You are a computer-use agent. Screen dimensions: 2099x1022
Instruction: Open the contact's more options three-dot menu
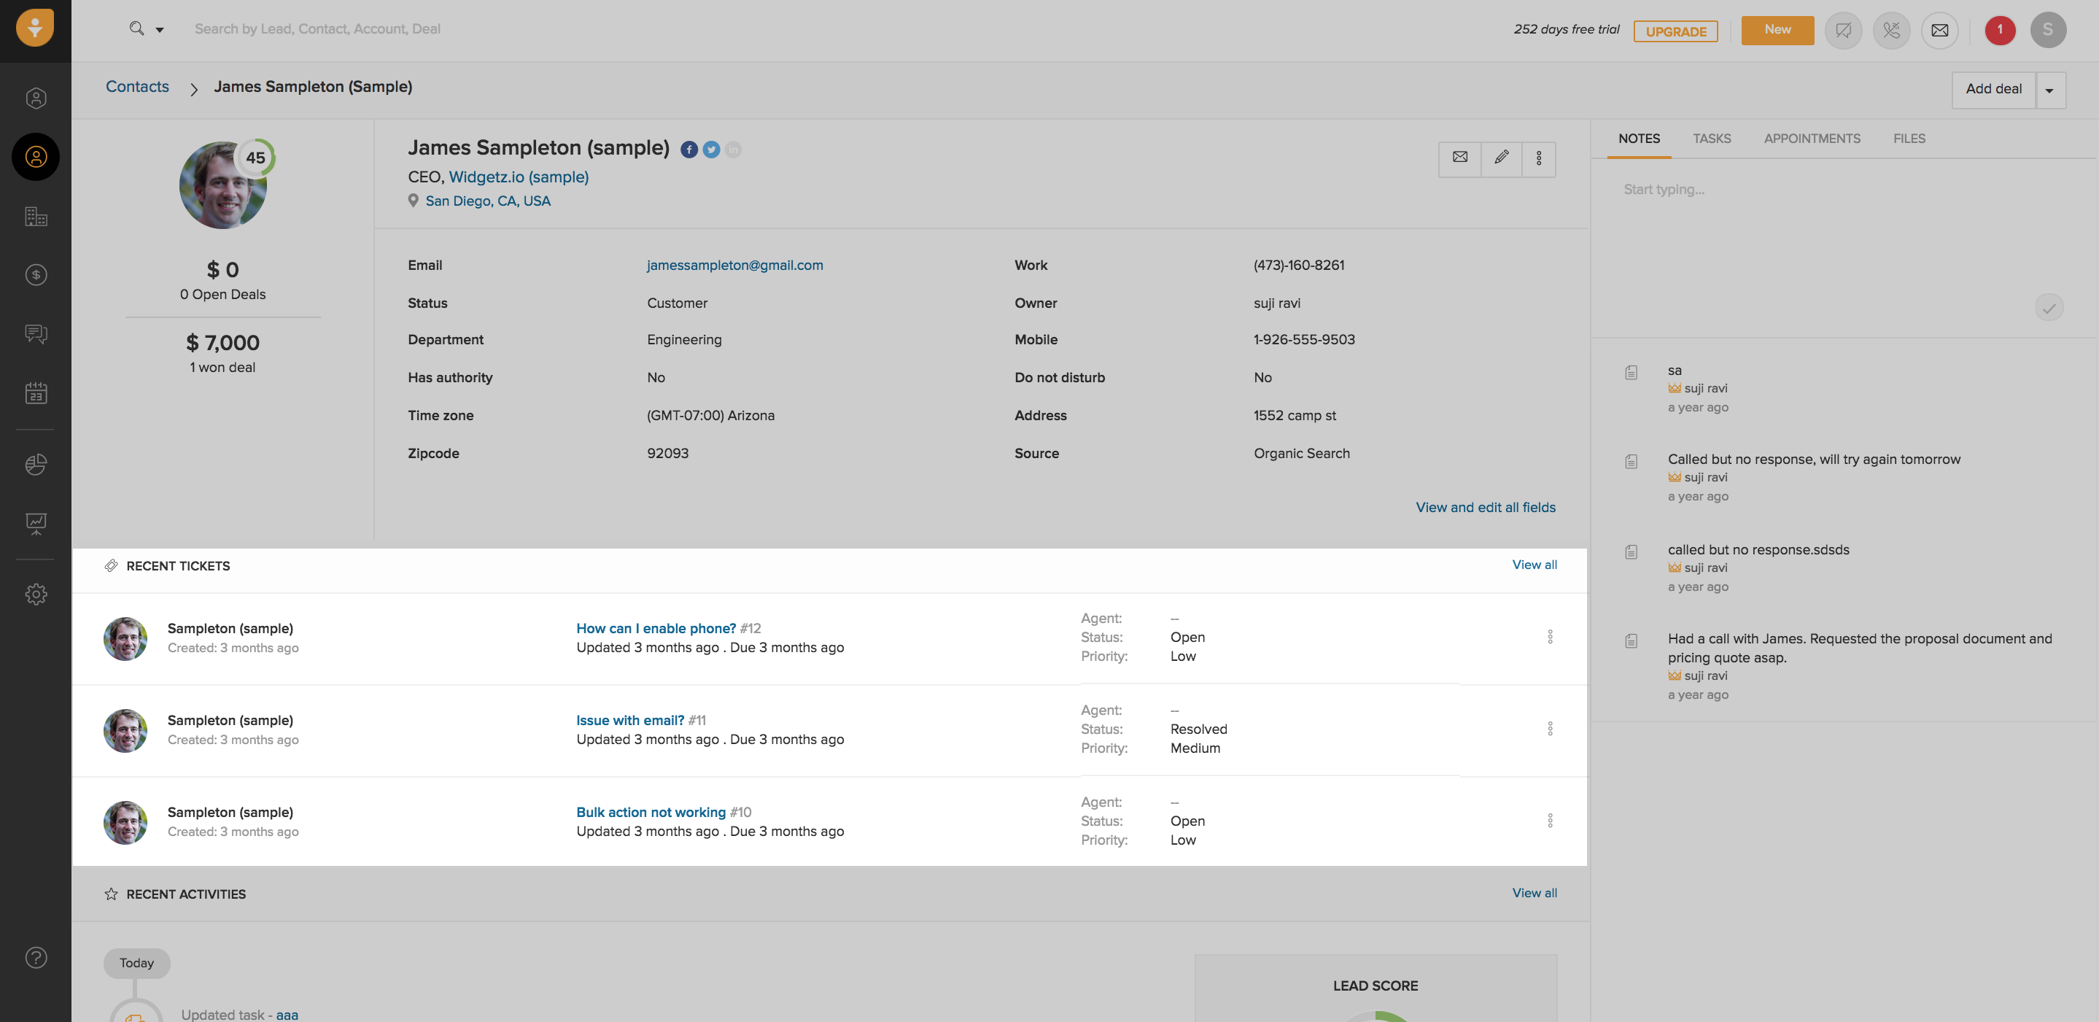coord(1538,158)
